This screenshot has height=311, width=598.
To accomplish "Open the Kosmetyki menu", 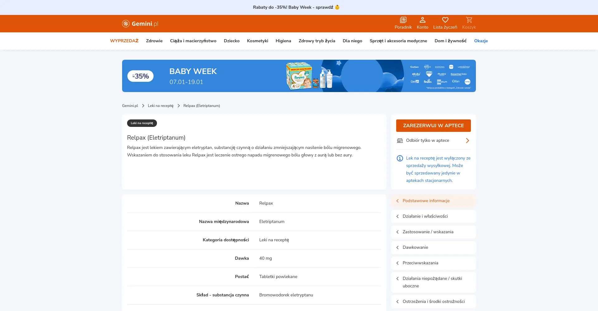I will tap(258, 41).
